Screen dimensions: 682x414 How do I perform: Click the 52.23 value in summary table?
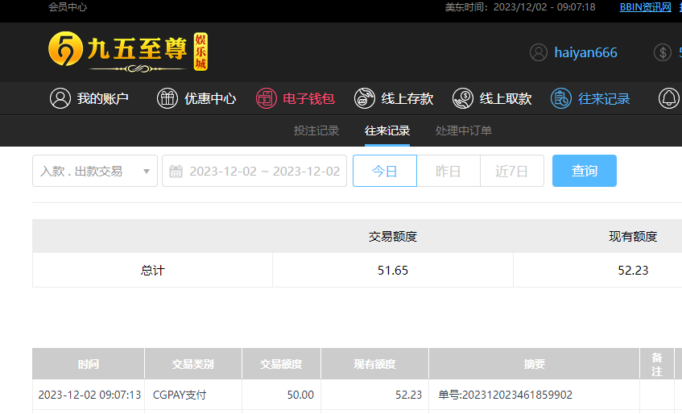(x=633, y=271)
